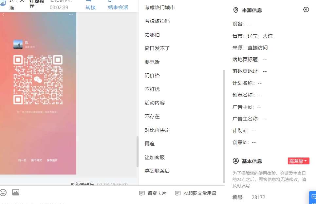Click 转接 transfer link
This screenshot has height=204, width=316.
pos(91,8)
